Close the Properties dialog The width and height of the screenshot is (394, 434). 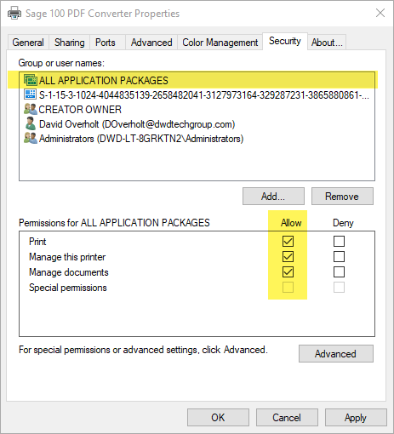(x=380, y=13)
